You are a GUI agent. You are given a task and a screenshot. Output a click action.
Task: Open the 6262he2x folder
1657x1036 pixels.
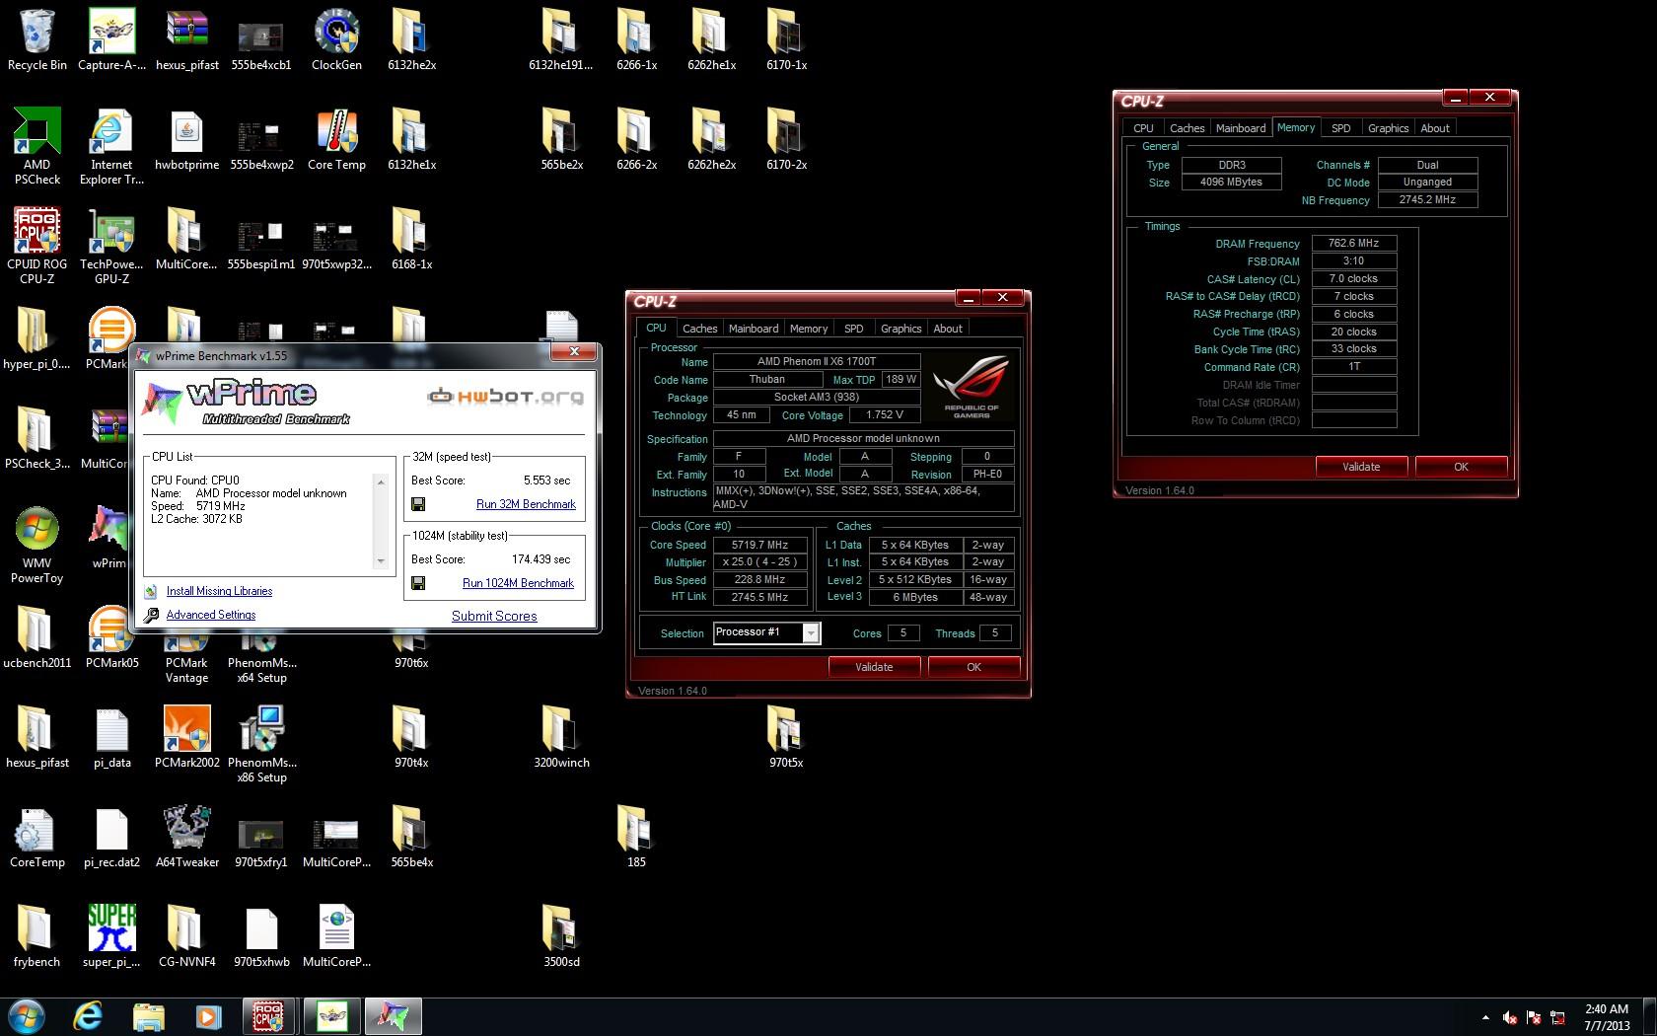click(711, 141)
